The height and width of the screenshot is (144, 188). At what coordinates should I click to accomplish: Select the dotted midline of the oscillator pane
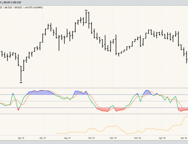(94, 101)
